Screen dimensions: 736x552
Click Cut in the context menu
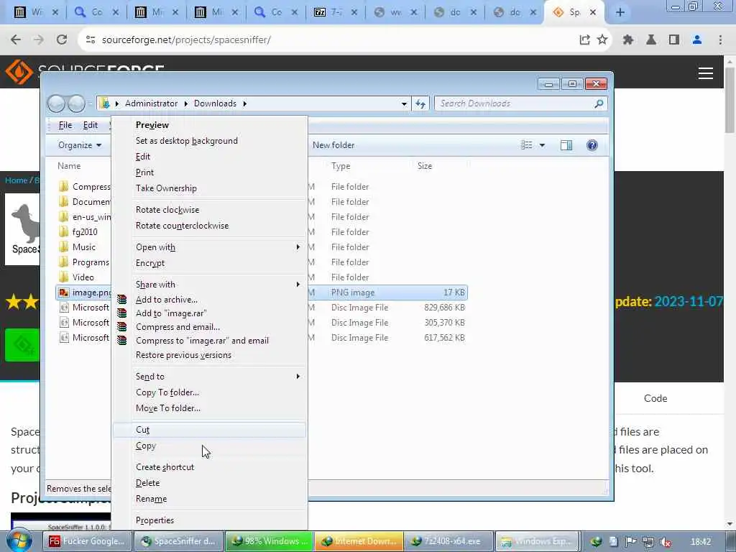pyautogui.click(x=209, y=430)
